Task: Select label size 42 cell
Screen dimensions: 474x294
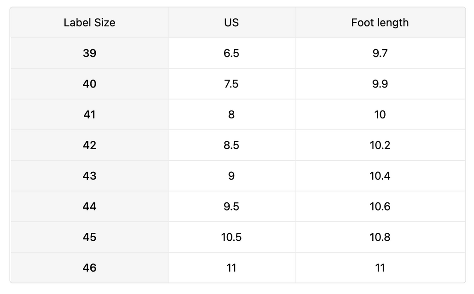Action: [x=89, y=145]
